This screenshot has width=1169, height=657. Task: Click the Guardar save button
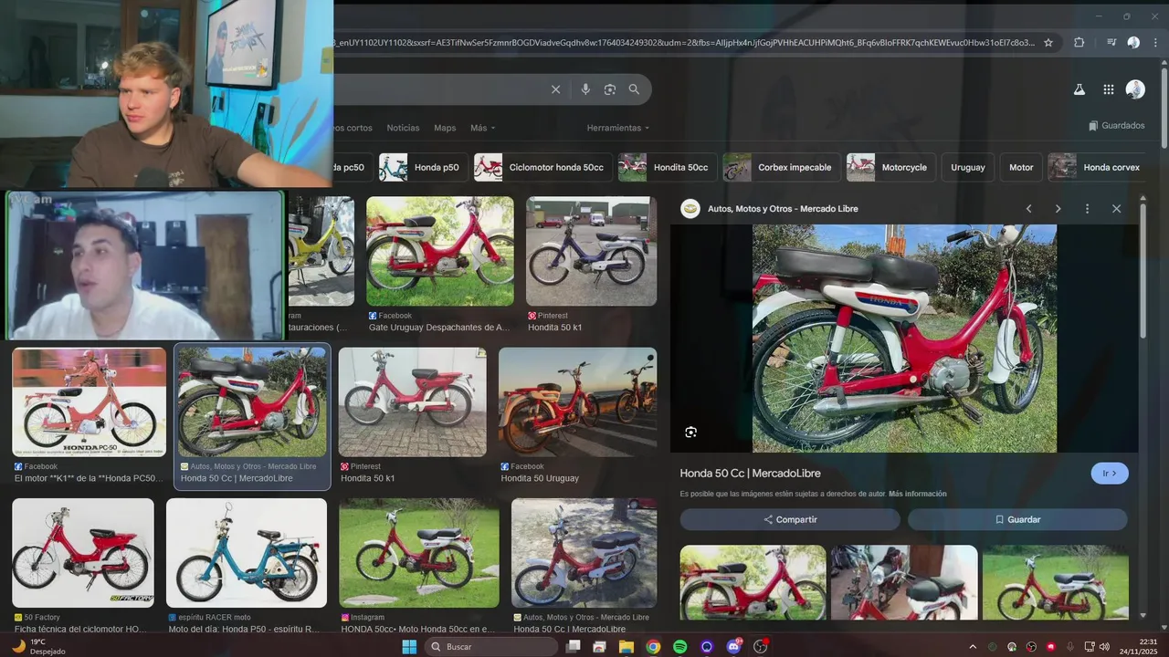click(1017, 519)
